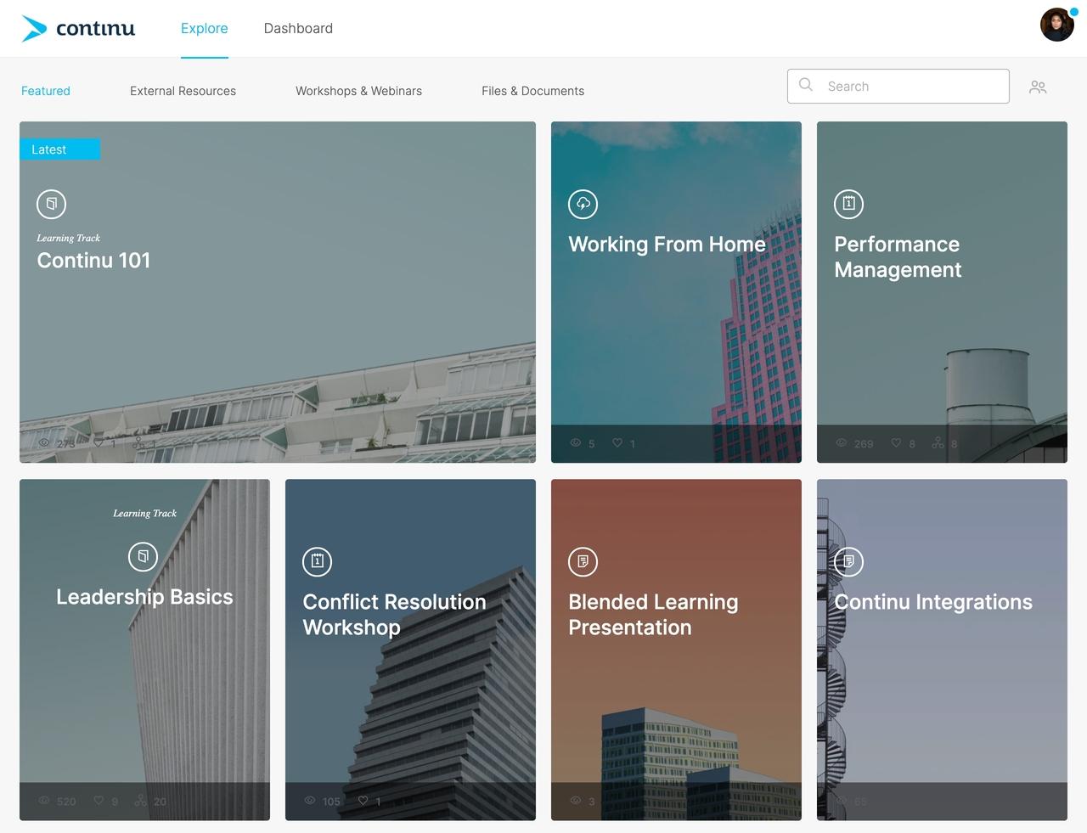Like the Performance Management card
This screenshot has width=1087, height=833.
896,443
